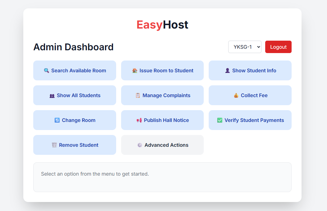Click the two-people icon on Show All Students
The image size is (327, 211).
(x=52, y=96)
